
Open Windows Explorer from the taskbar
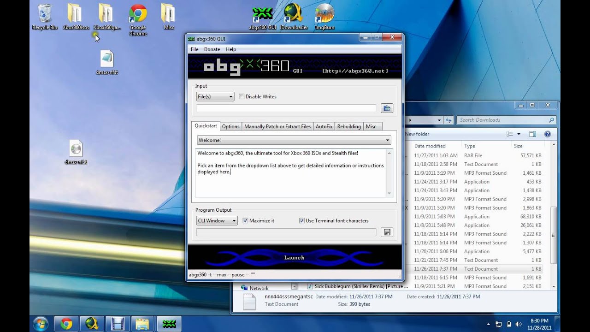[143, 324]
